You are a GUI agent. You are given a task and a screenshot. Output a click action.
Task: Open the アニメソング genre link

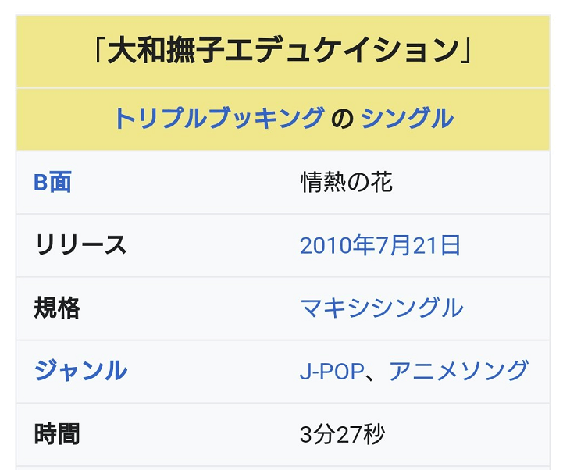click(x=458, y=371)
